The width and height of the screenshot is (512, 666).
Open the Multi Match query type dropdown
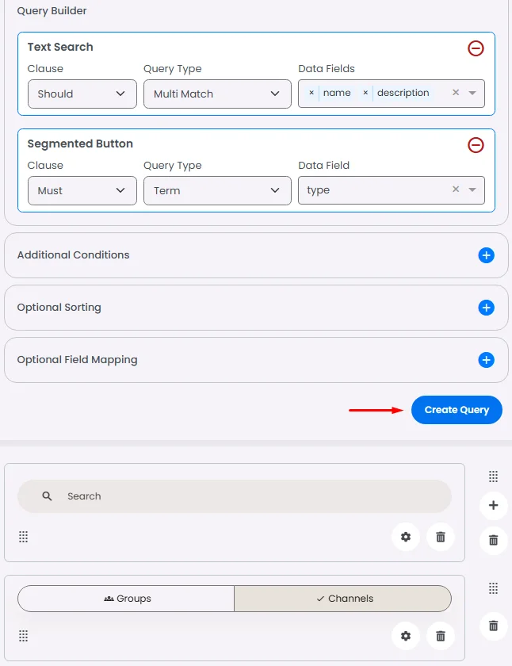(217, 94)
